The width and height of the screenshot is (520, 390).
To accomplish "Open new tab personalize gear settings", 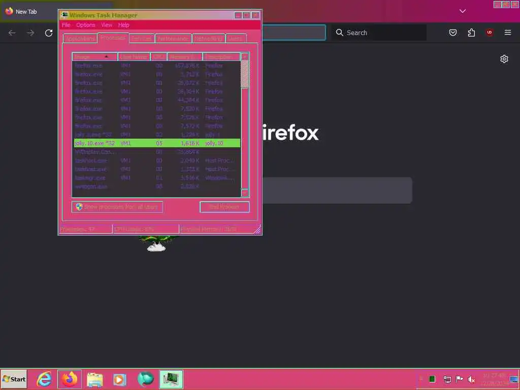I will click(504, 59).
